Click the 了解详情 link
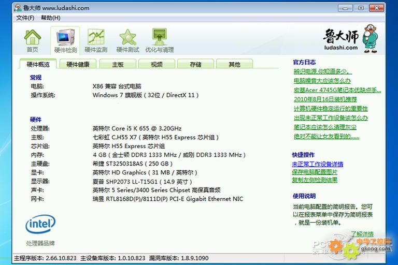The image size is (398, 265). [362, 234]
